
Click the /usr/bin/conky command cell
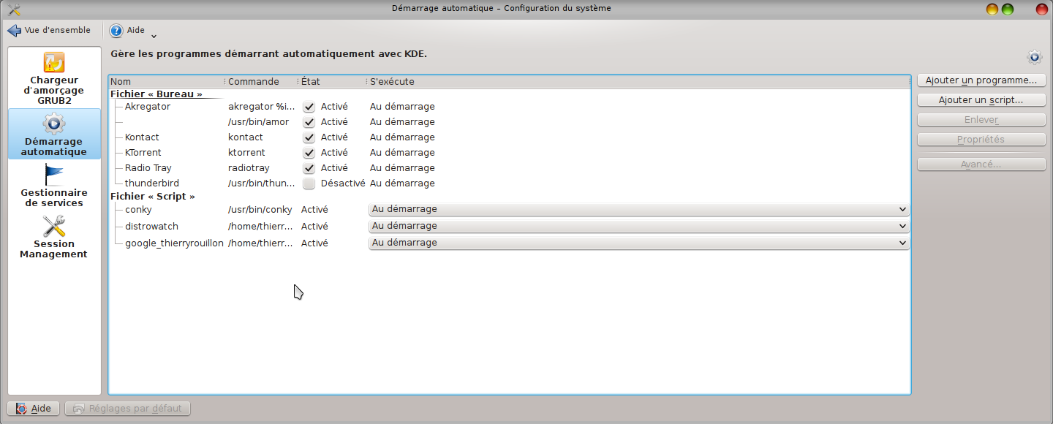260,210
